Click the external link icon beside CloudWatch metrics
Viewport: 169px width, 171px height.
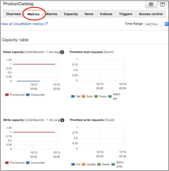[46, 24]
